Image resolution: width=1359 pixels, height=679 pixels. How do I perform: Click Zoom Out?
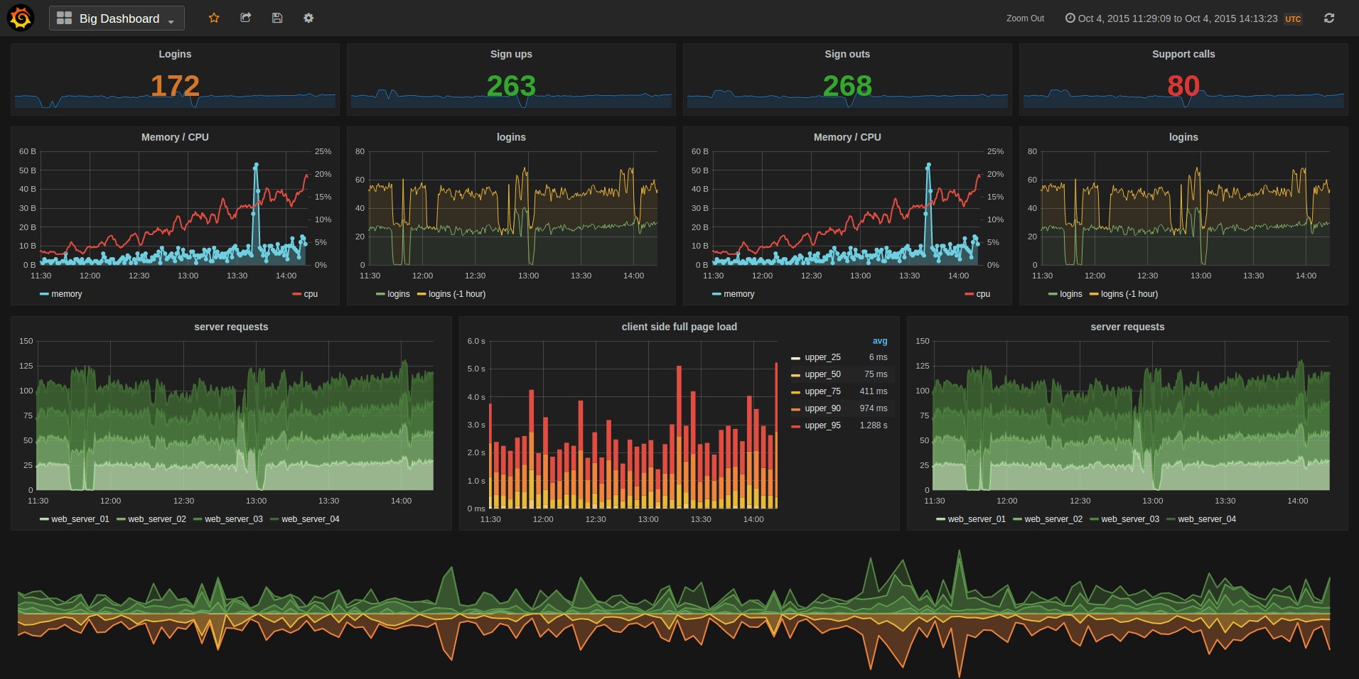[1025, 18]
